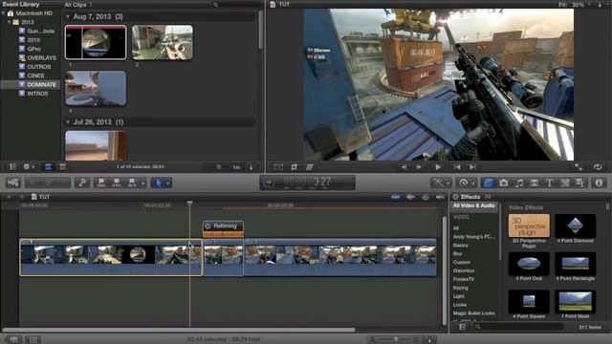Open the Titles Browser T icon
The image size is (612, 344).
550,183
